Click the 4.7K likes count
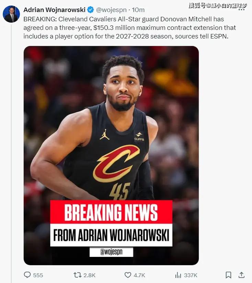 (x=139, y=275)
